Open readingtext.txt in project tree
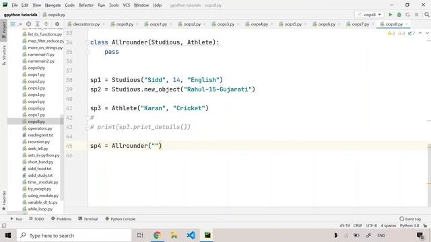The width and height of the screenshot is (431, 242). (40, 135)
